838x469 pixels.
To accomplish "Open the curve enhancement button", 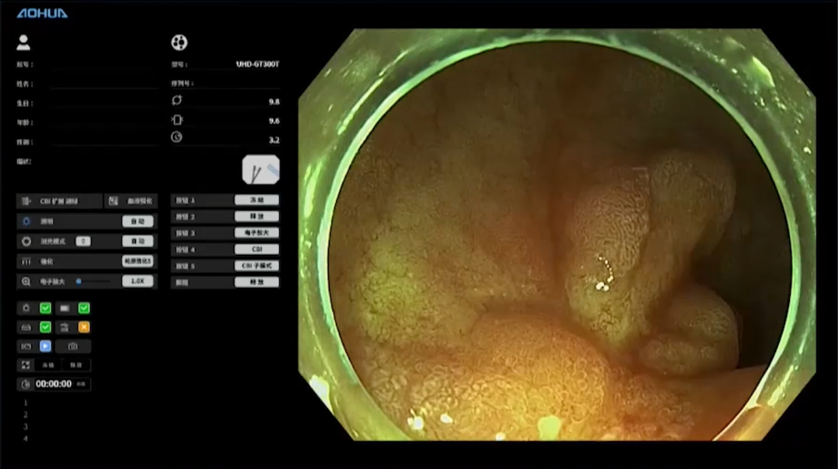I will [x=131, y=201].
